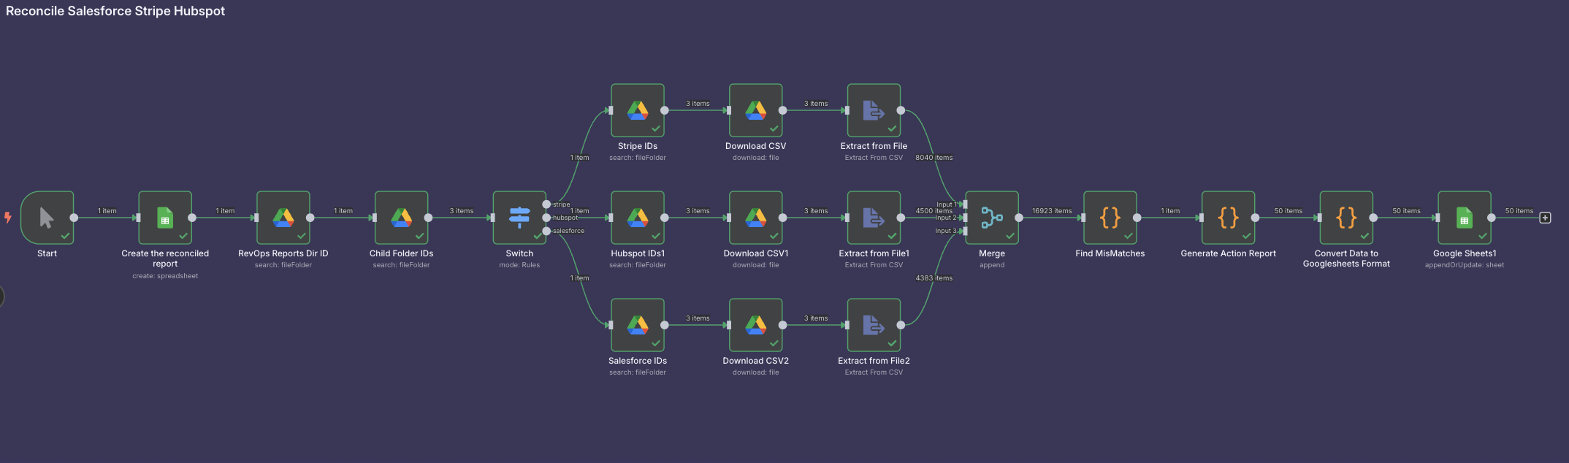Click the Extract from File output connector

[x=901, y=110]
